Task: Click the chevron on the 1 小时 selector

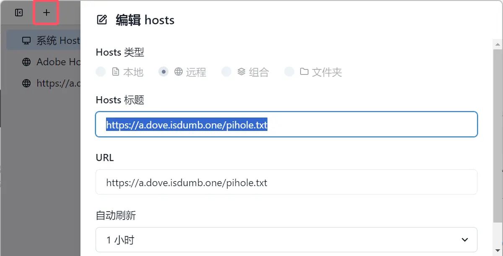Action: (464, 239)
